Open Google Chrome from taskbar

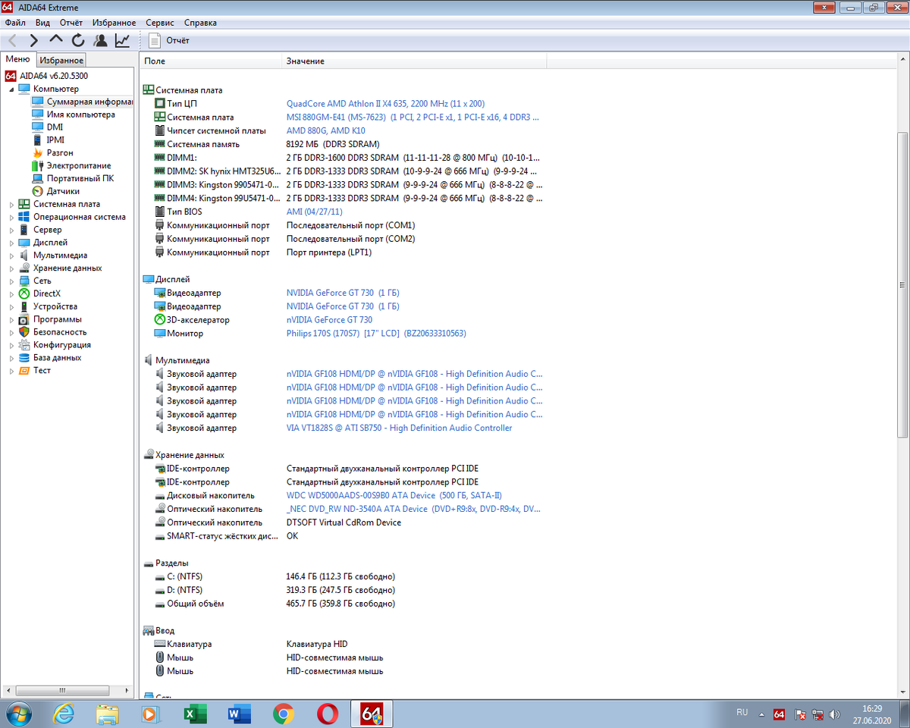tap(284, 714)
